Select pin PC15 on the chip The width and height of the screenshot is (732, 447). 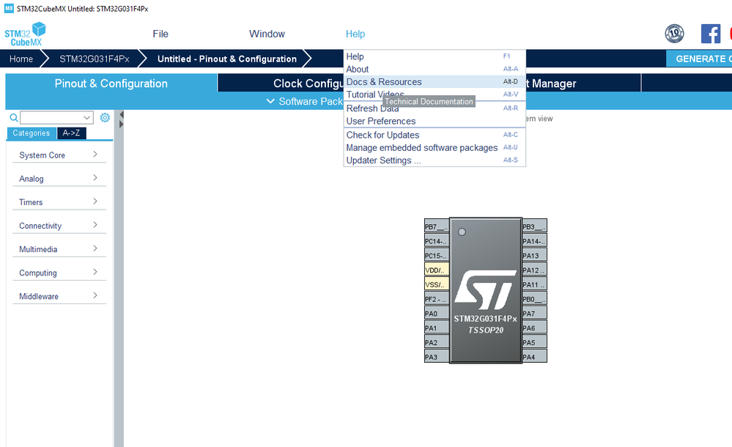pos(437,256)
